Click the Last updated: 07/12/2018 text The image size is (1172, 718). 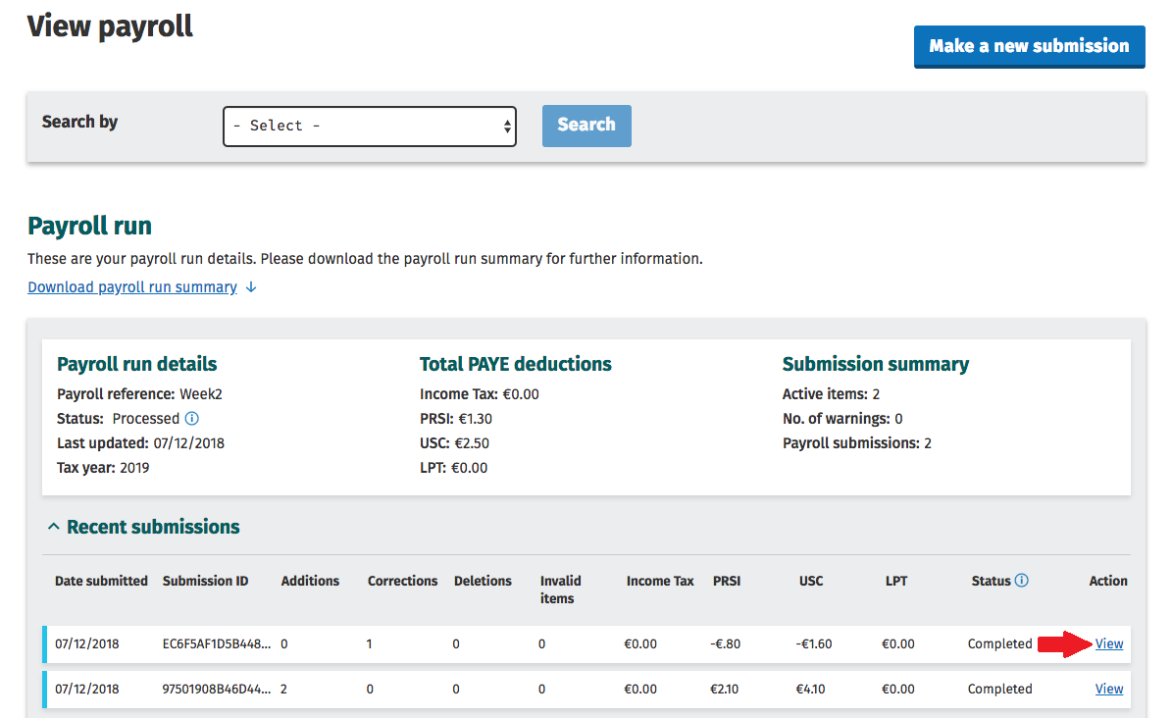pos(140,443)
